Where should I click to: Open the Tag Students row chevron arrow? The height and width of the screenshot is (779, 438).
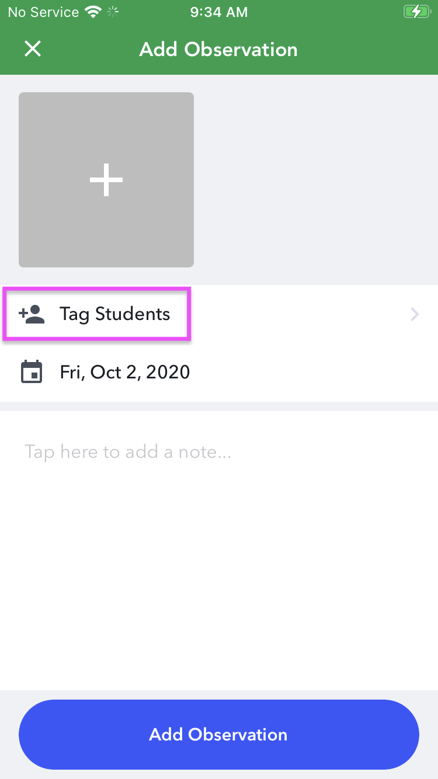click(415, 315)
